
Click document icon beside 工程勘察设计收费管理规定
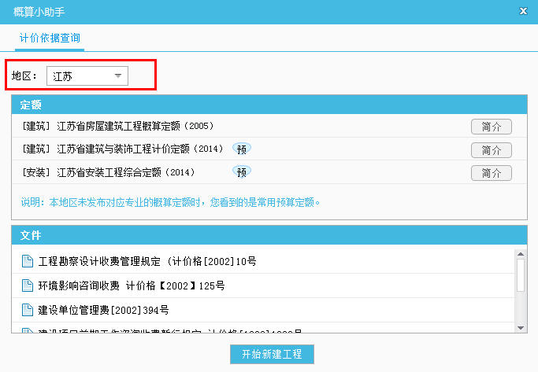28,261
